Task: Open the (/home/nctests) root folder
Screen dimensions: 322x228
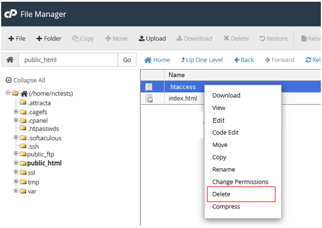Action: (x=51, y=93)
